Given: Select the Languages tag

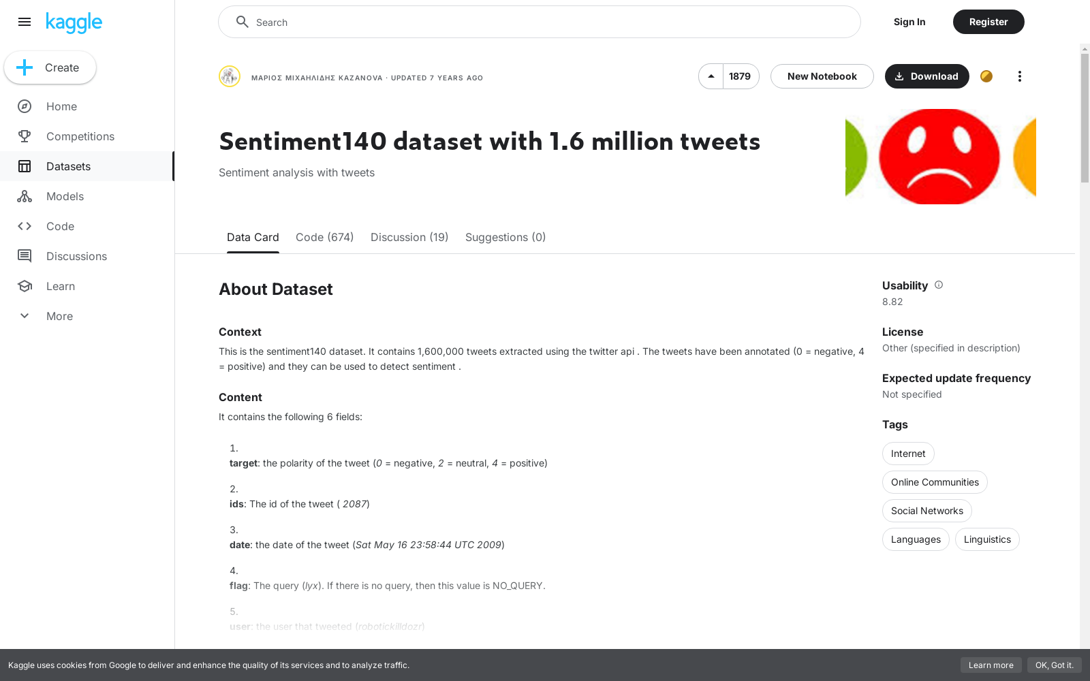Looking at the screenshot, I should point(916,539).
